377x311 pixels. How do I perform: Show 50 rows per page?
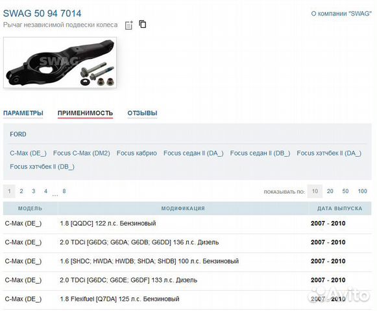pyautogui.click(x=345, y=191)
